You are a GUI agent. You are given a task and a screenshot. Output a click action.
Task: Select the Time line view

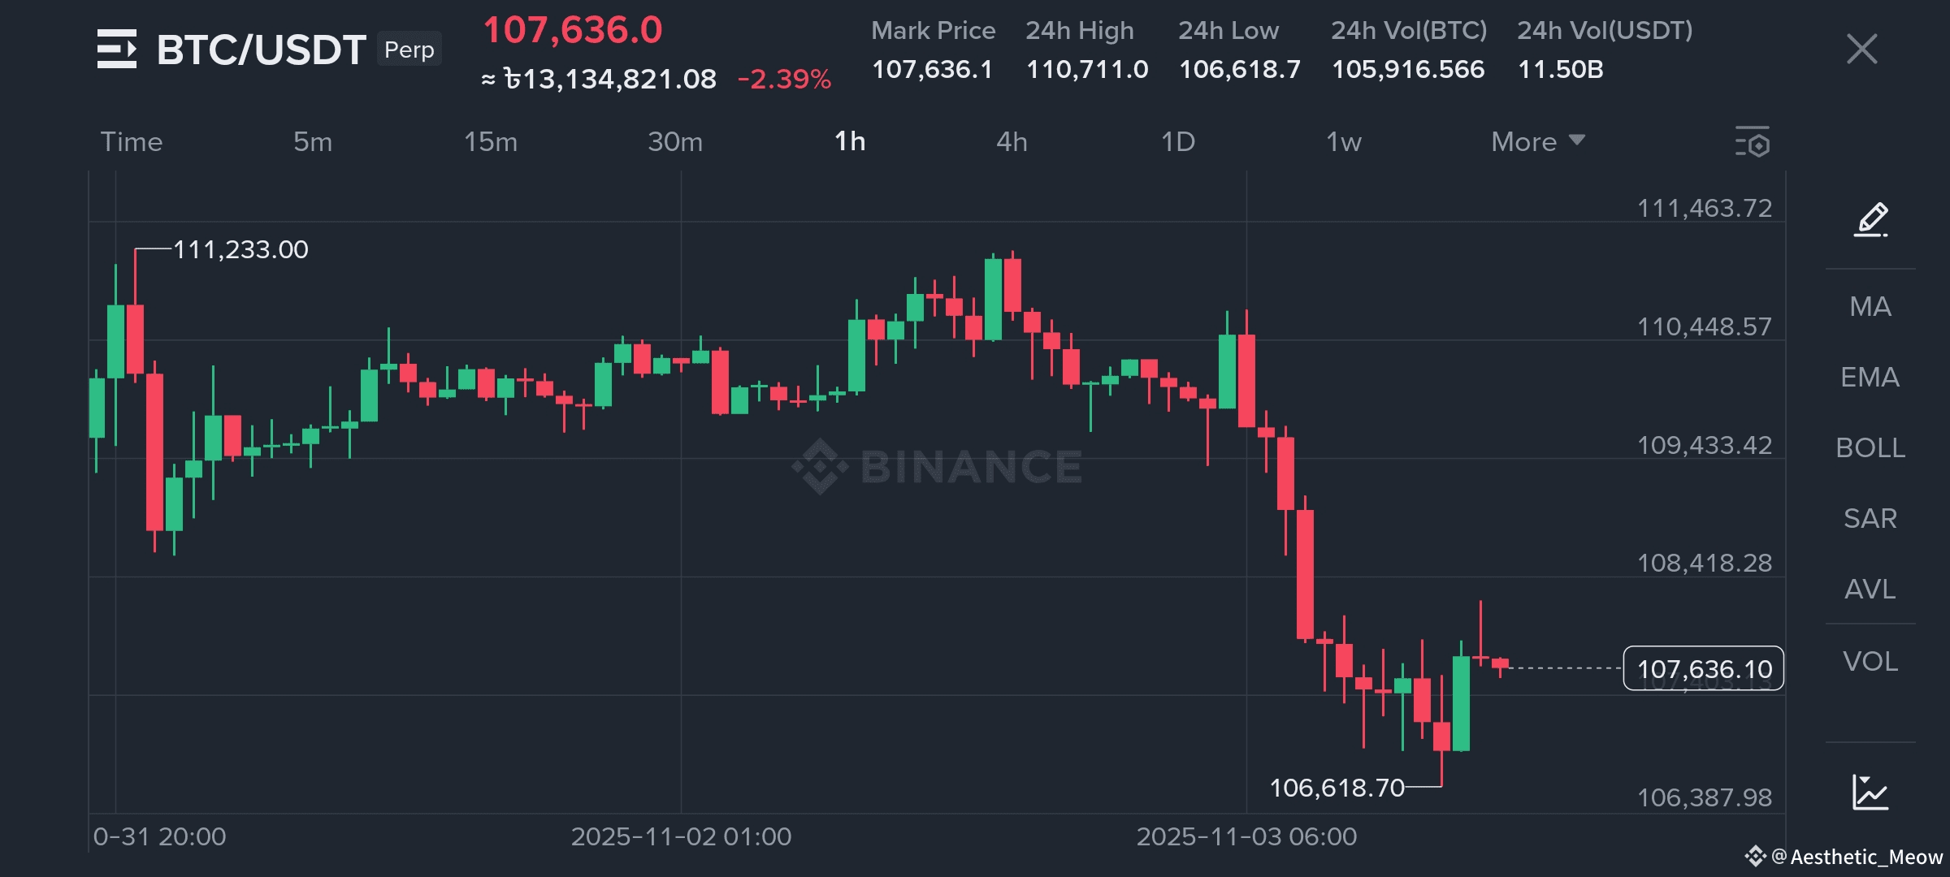[x=132, y=142]
